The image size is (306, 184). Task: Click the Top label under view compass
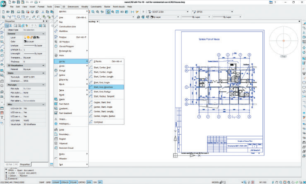[283, 56]
